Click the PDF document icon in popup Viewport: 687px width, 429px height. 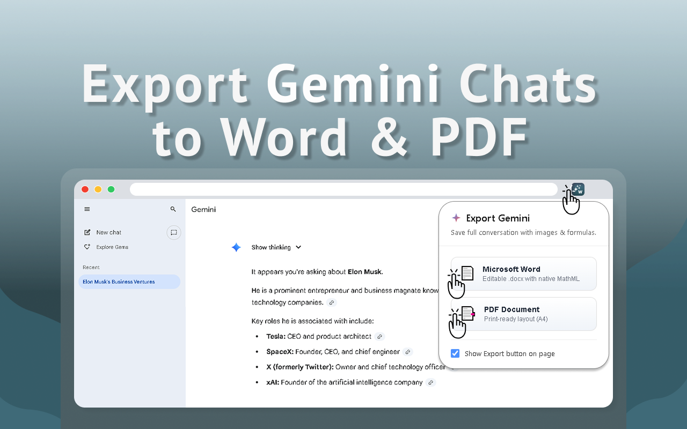pyautogui.click(x=468, y=313)
